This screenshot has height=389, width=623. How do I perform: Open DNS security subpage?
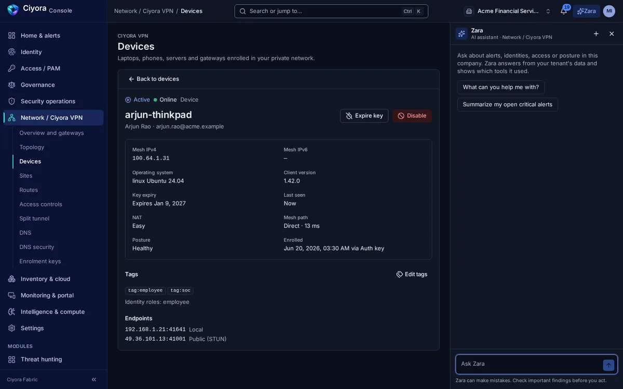(x=58, y=247)
